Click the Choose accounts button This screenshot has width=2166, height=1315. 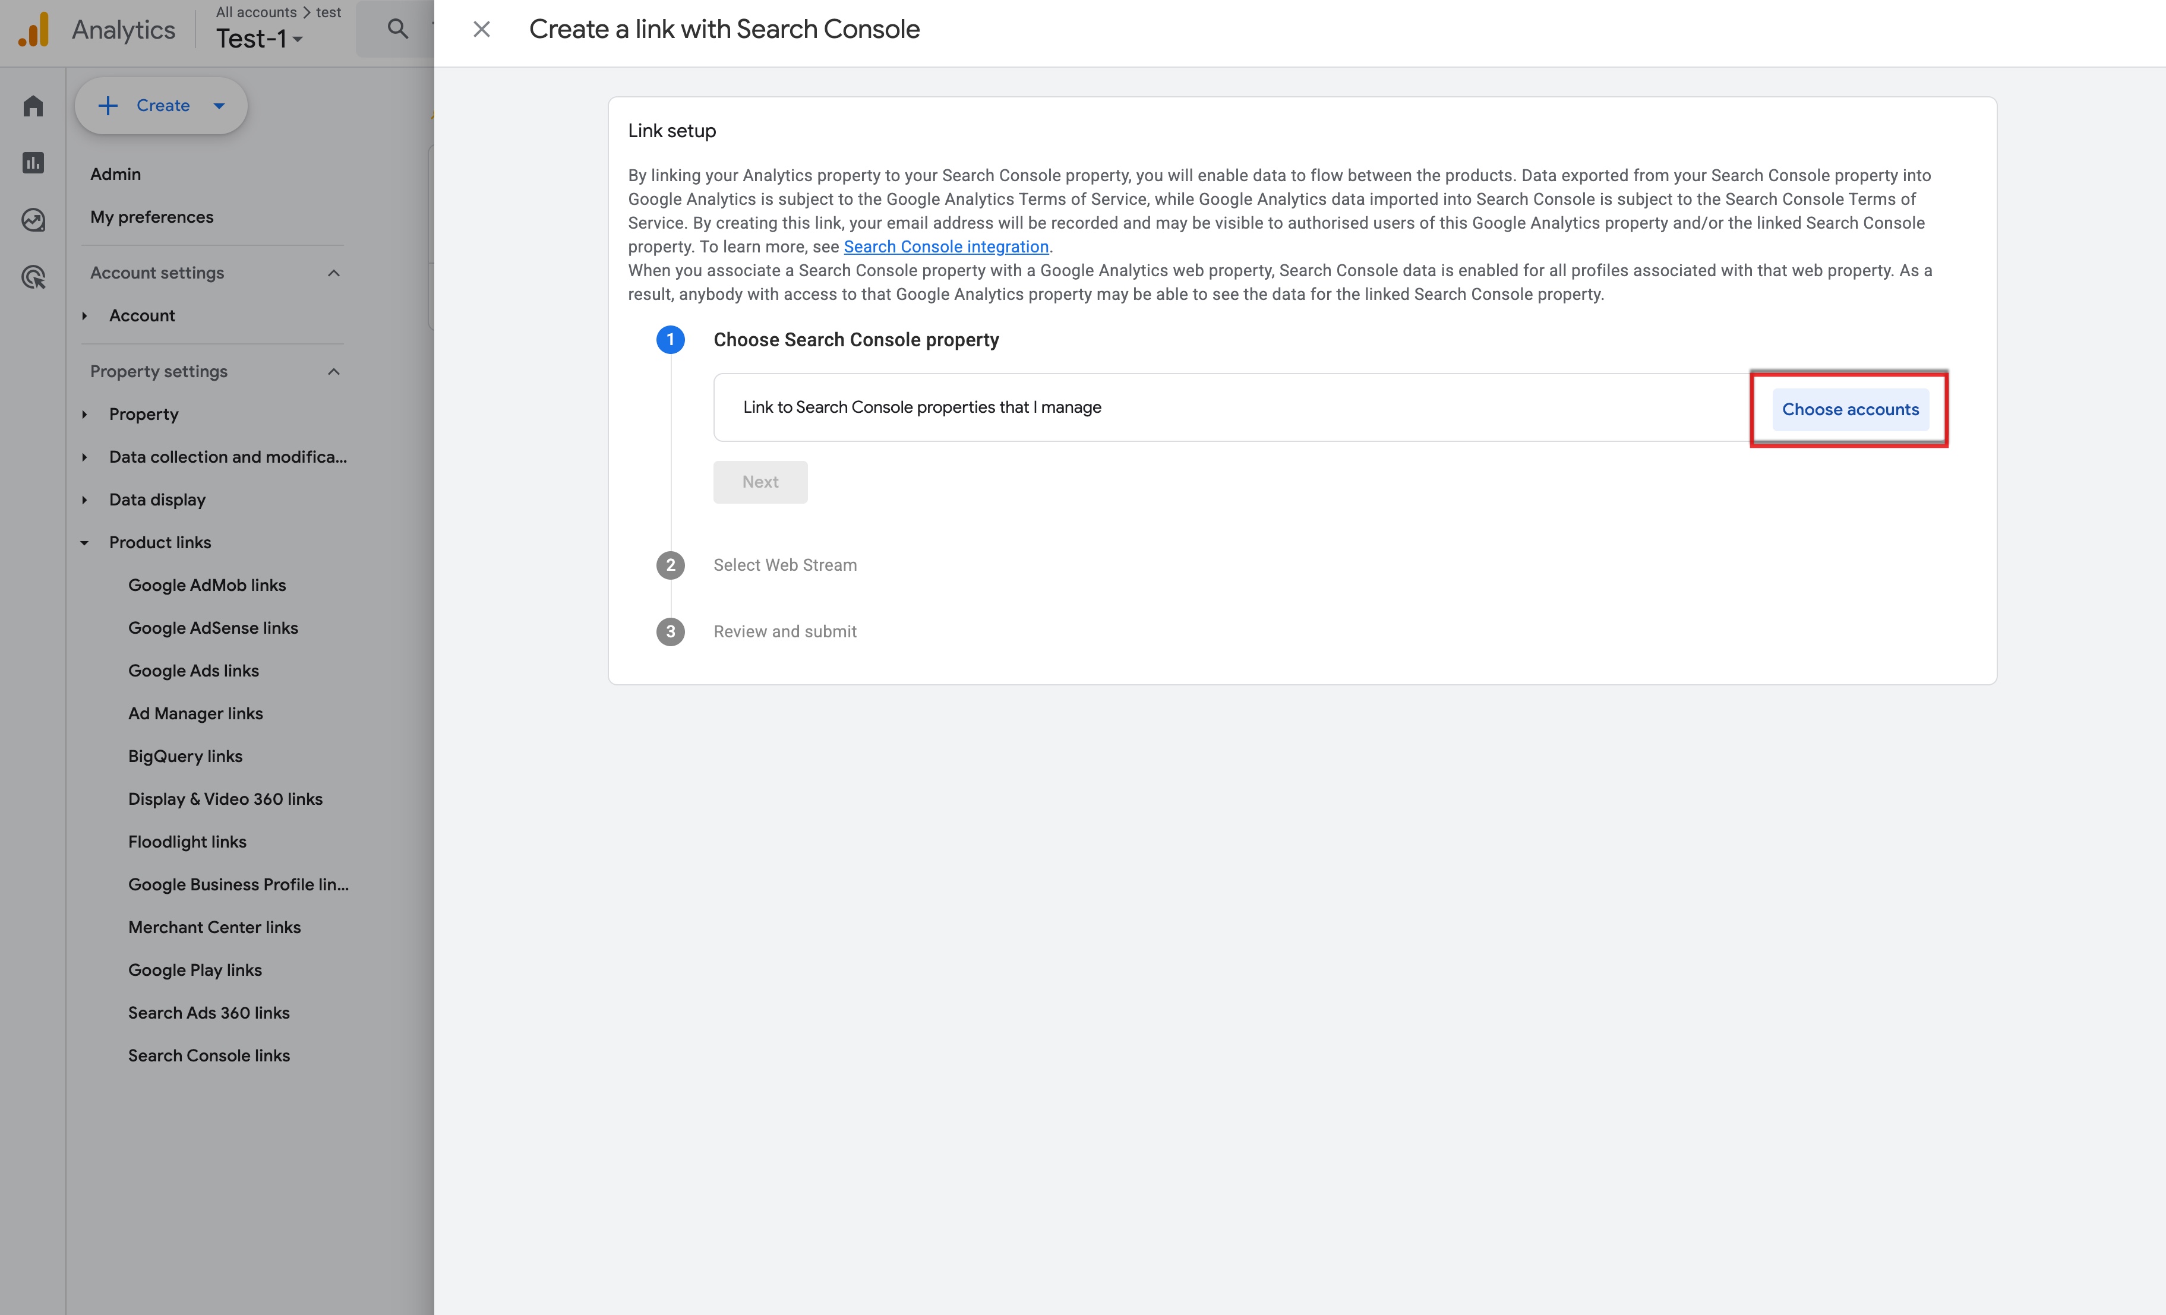(1851, 409)
